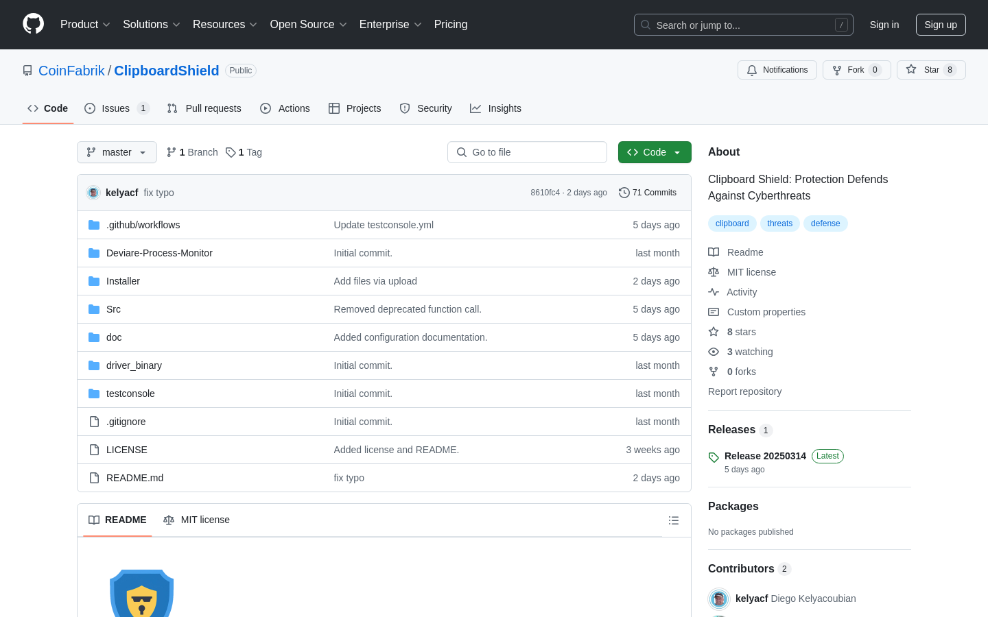Click the Search or jump to field
988x617 pixels.
[744, 25]
